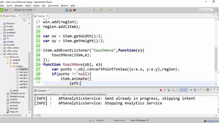Open the Commands menu
219x123 pixels.
[x=53, y=5]
